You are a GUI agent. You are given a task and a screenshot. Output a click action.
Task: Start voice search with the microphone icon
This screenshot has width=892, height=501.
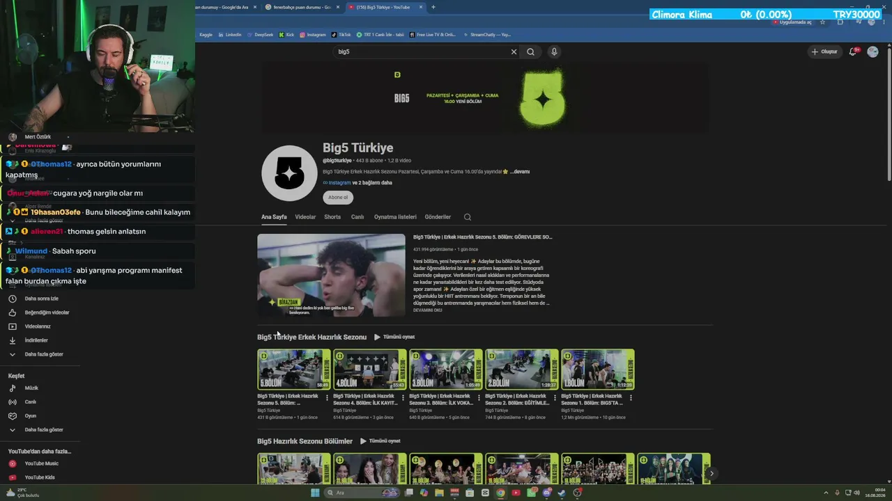click(554, 51)
